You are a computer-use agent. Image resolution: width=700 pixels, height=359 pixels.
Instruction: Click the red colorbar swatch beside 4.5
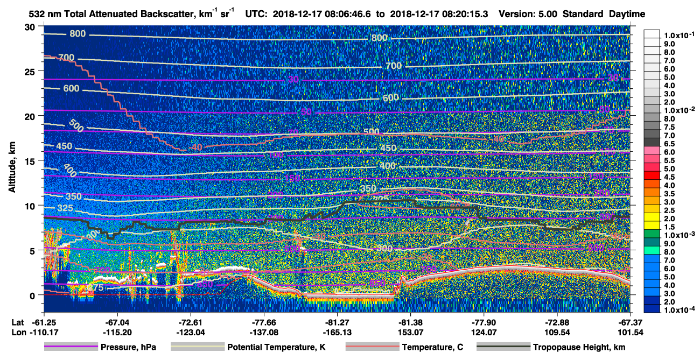pyautogui.click(x=653, y=175)
